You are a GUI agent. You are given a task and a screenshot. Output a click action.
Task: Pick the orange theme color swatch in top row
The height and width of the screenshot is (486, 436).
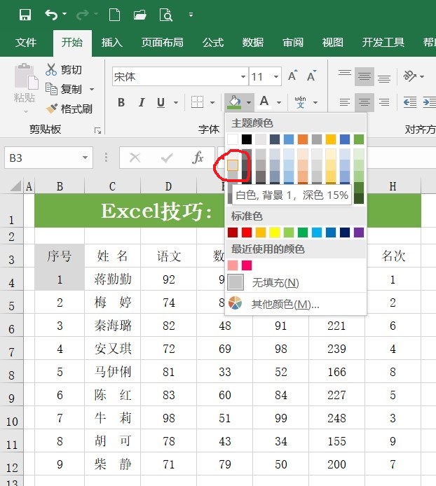303,139
